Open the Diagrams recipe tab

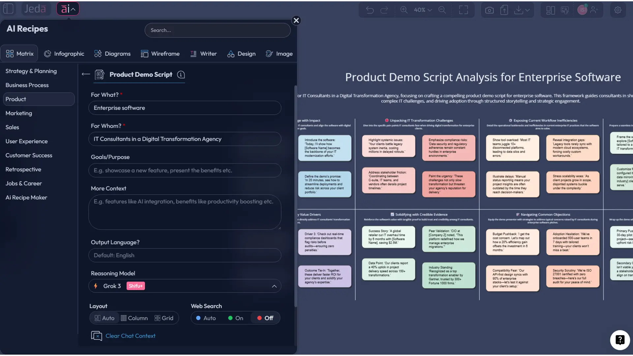(x=112, y=53)
